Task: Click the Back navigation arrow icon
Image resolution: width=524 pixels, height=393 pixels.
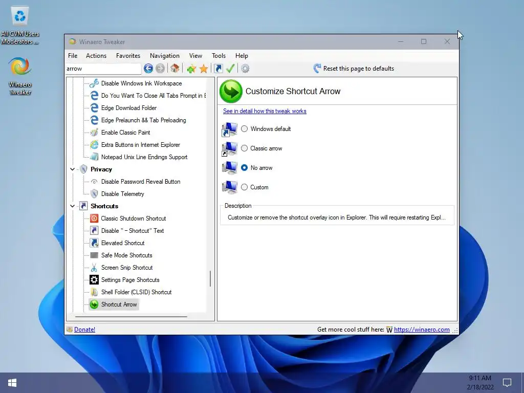Action: click(148, 69)
